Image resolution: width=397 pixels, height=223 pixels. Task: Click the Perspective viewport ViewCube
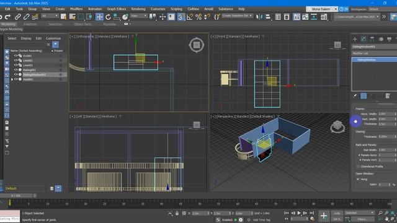[337, 126]
